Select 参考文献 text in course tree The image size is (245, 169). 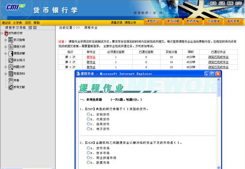(19, 87)
